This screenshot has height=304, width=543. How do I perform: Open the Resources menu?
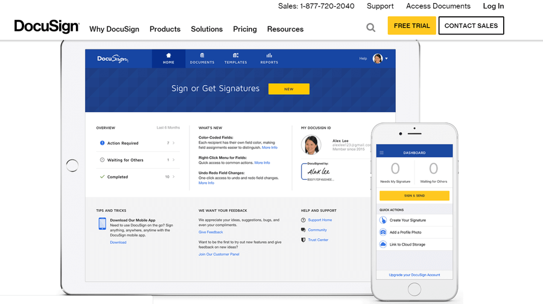285,29
